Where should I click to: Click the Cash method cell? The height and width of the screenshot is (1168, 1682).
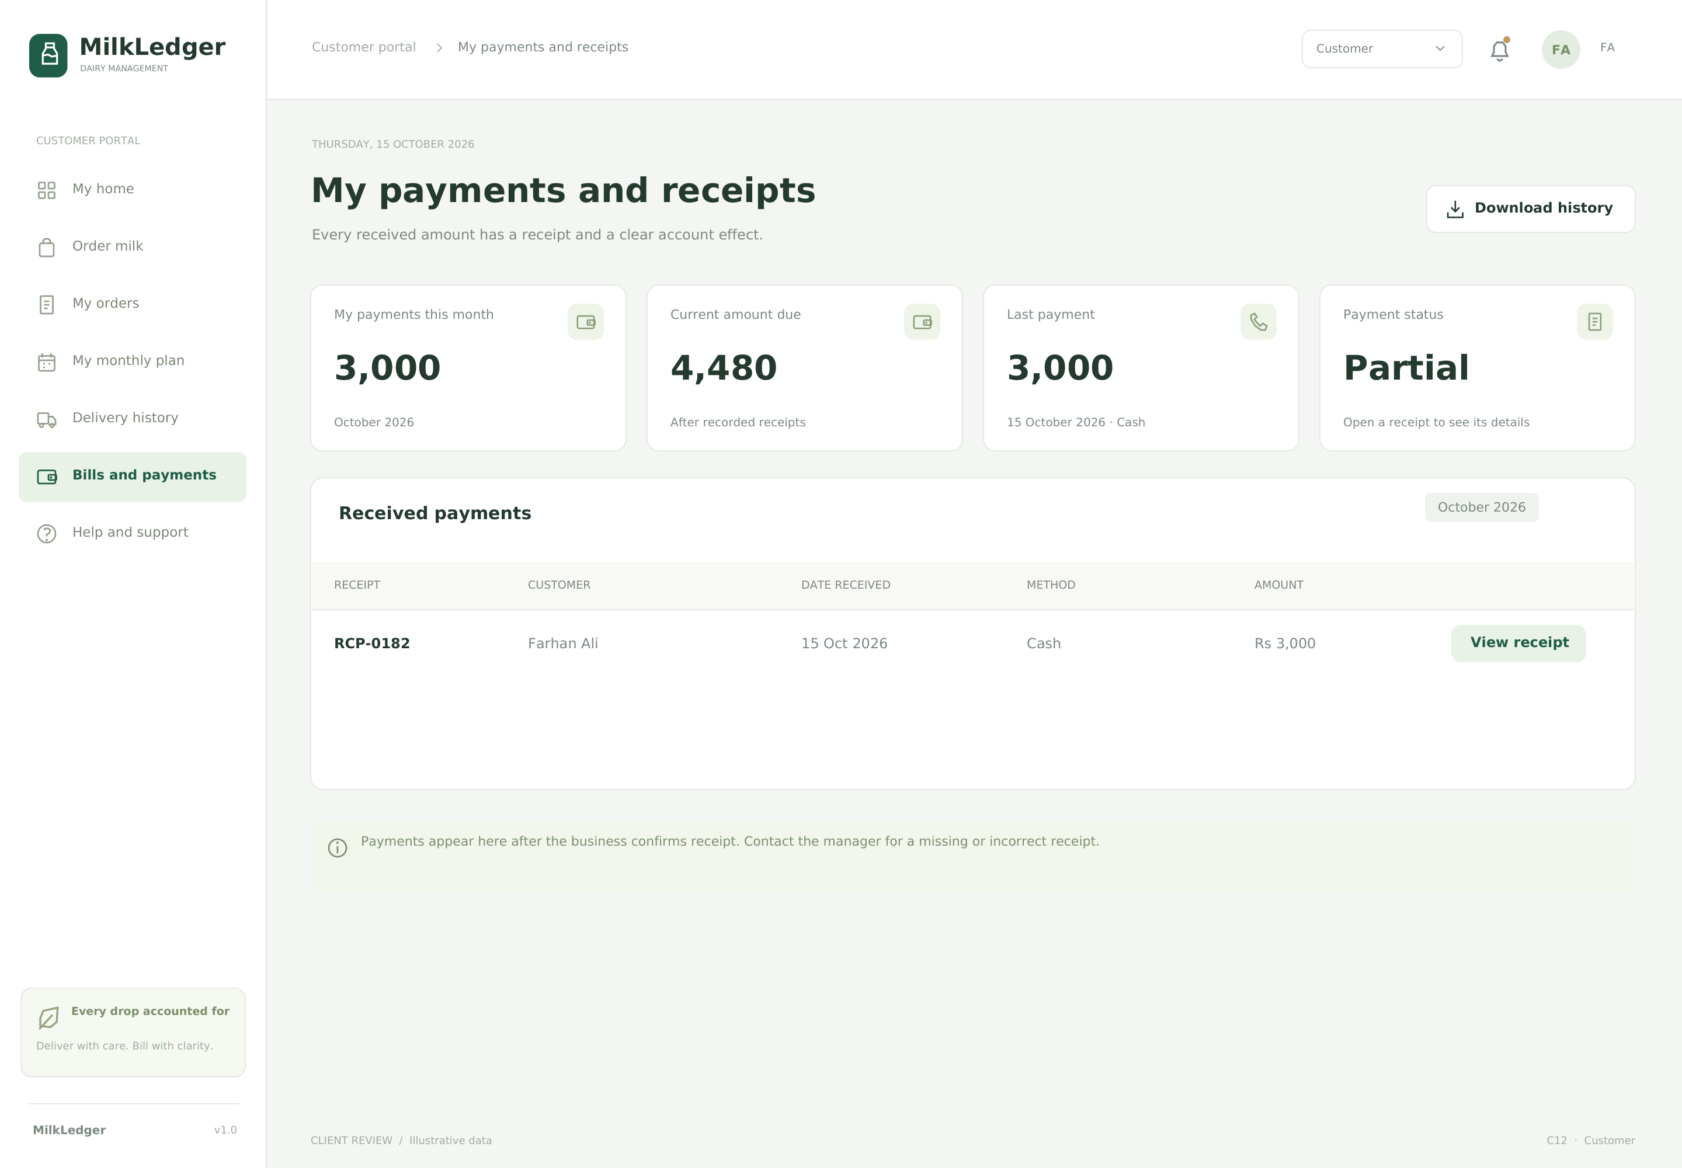click(1044, 644)
